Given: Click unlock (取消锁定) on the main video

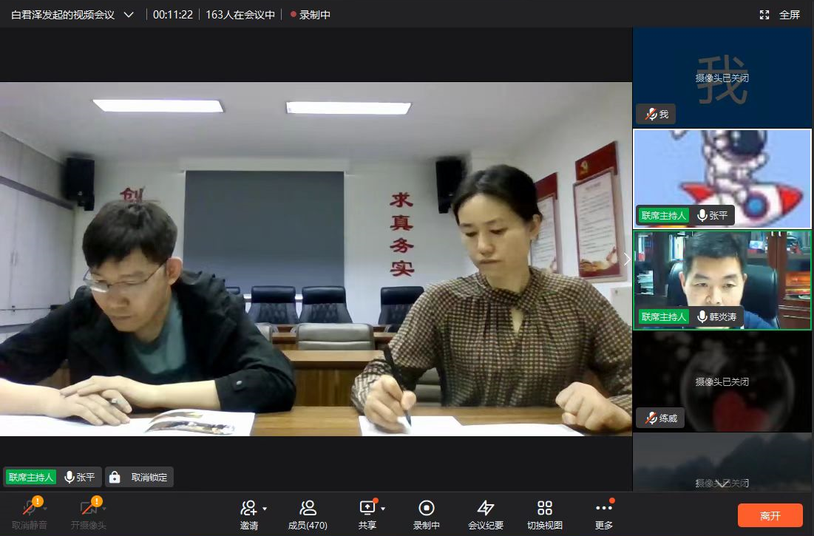Looking at the screenshot, I should [140, 477].
